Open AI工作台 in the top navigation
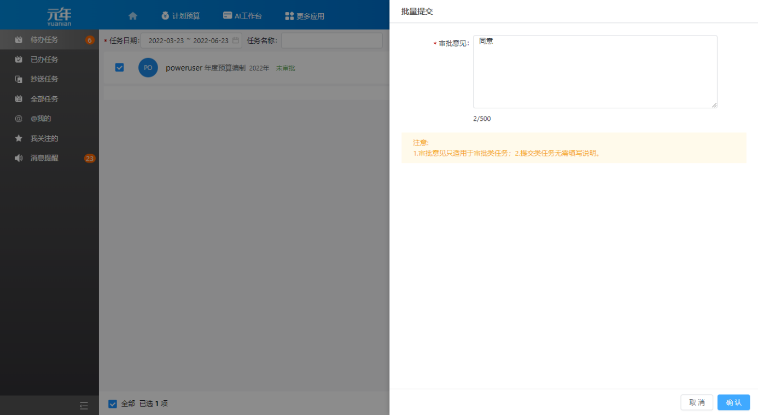Screen dimensions: 758x415 click(x=242, y=16)
